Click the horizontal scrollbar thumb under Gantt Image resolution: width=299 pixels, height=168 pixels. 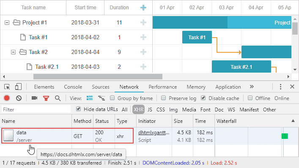98,77
